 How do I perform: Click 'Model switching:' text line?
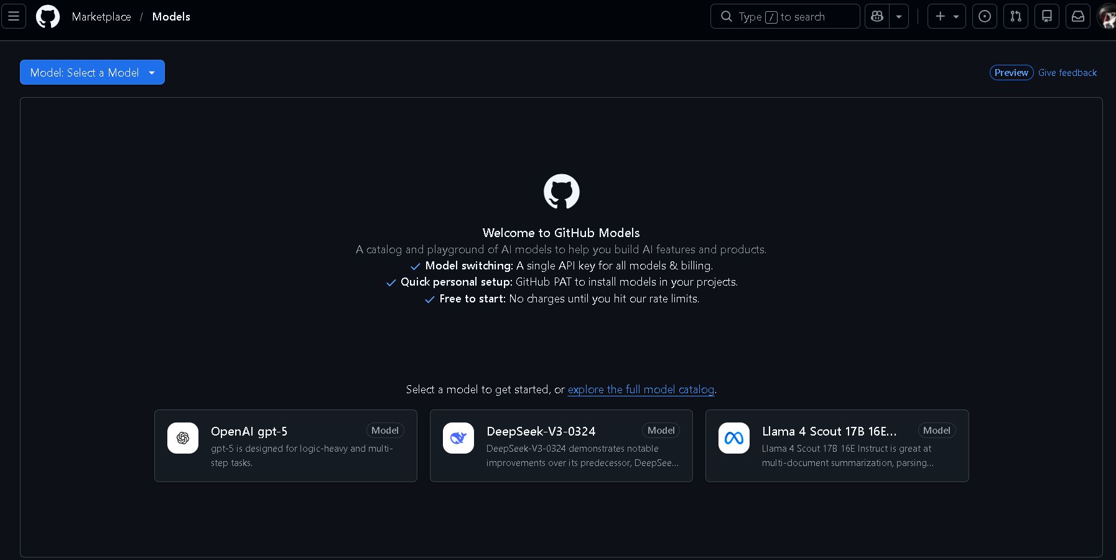[x=569, y=266]
